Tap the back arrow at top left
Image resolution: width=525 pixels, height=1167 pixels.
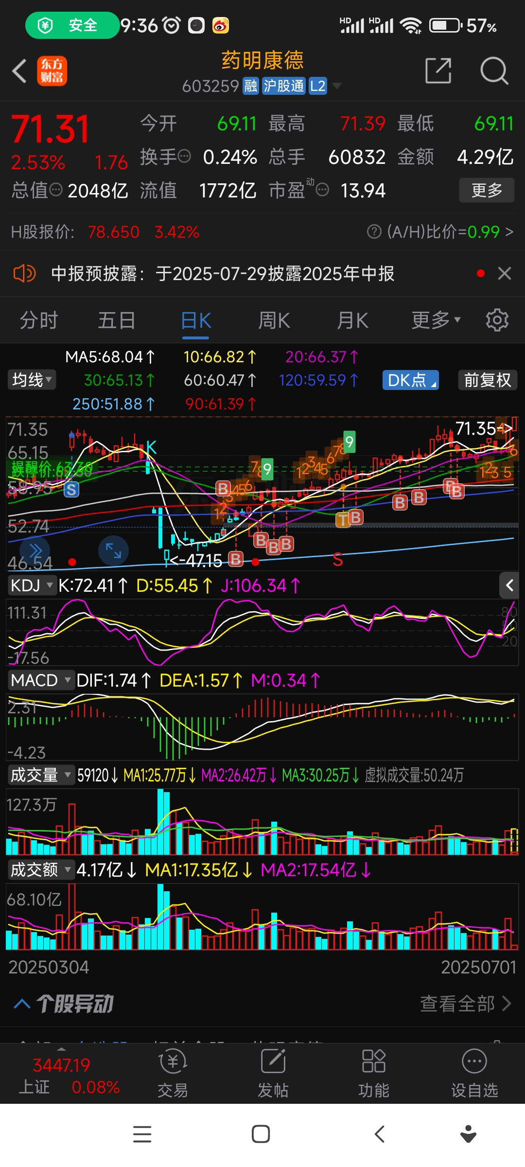(19, 71)
